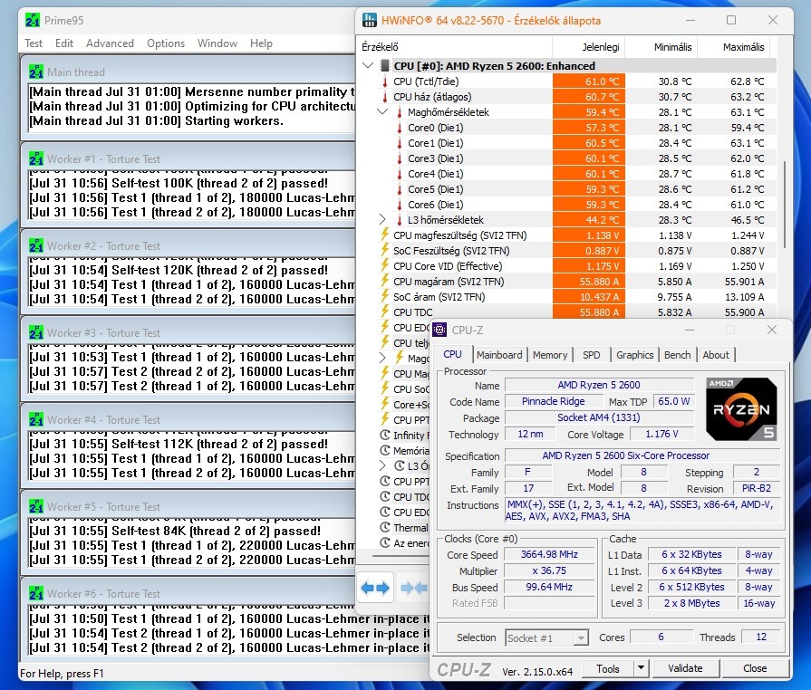Click the Worker #6 - Torture Test title bar

(x=188, y=593)
